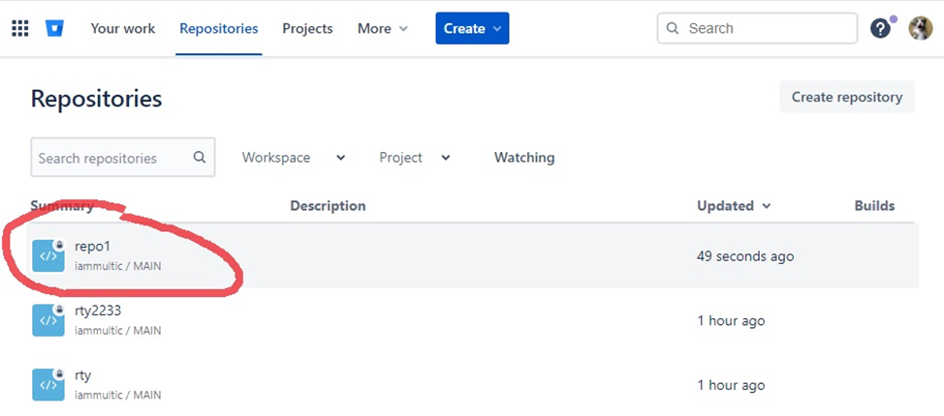Toggle the Watching filter
Viewport: 944px width, 416px height.
[524, 158]
